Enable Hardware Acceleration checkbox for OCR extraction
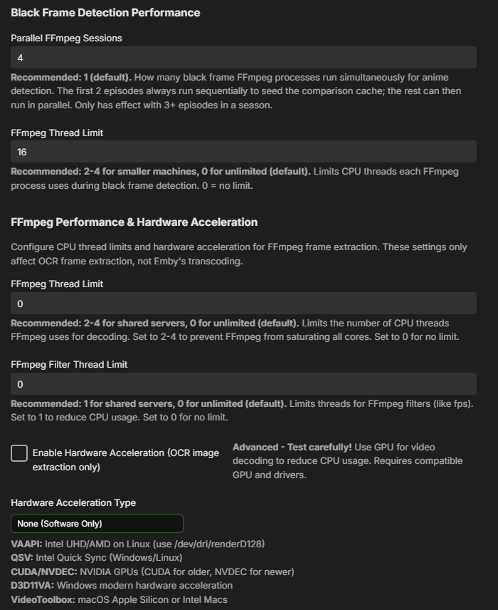The image size is (498, 610). click(x=19, y=453)
